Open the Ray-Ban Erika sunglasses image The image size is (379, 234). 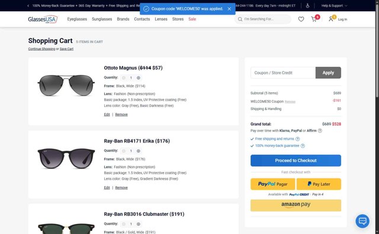point(66,158)
